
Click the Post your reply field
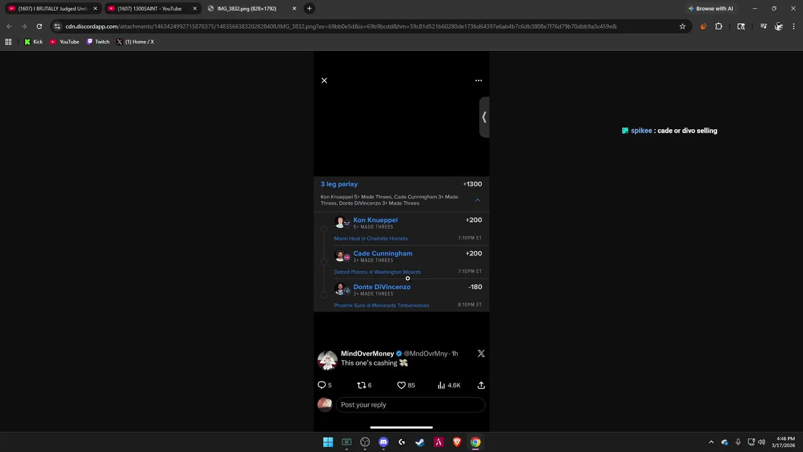(410, 405)
